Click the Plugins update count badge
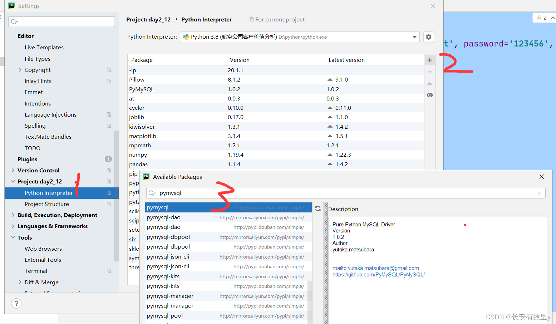This screenshot has width=556, height=324. click(108, 159)
